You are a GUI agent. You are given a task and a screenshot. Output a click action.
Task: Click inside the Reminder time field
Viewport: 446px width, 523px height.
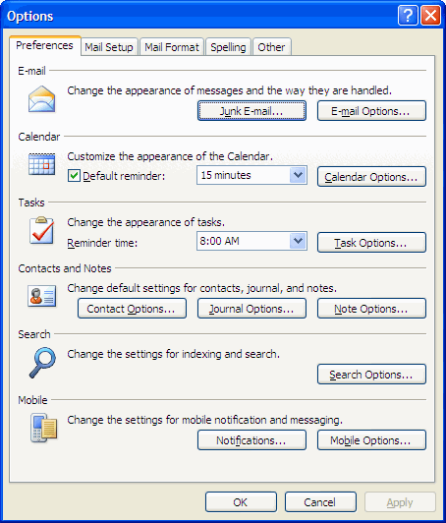pyautogui.click(x=244, y=241)
